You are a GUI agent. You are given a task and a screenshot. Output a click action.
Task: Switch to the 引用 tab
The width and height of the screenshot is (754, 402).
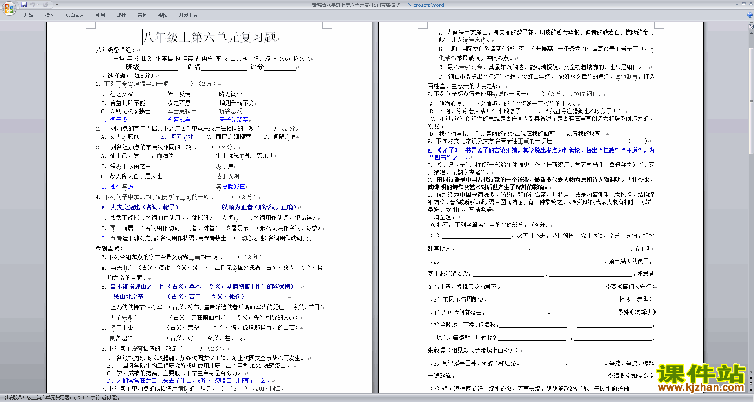[x=100, y=15]
